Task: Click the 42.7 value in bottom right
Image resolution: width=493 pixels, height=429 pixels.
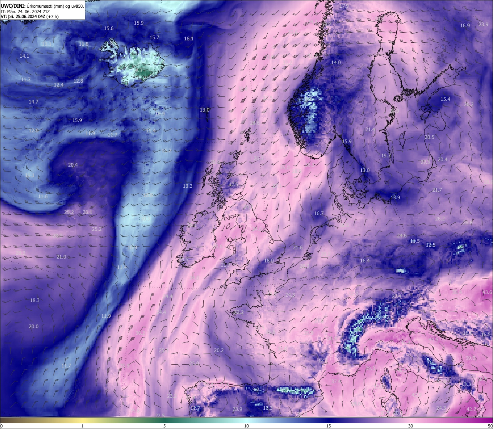Action: coord(471,409)
